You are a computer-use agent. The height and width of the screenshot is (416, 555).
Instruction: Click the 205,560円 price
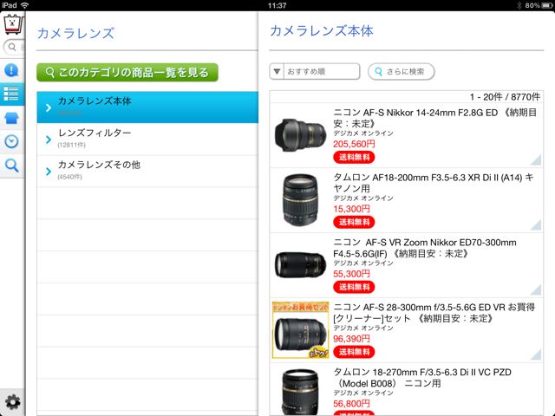354,144
